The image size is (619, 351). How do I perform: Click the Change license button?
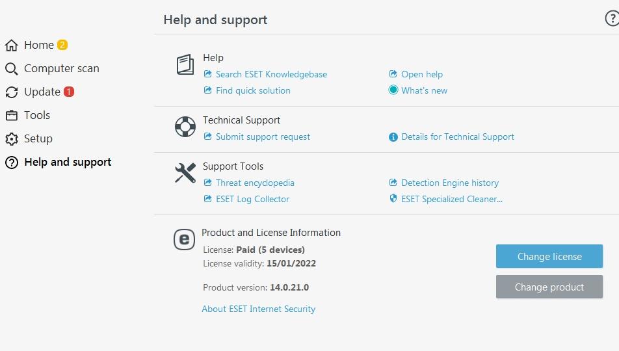point(549,256)
